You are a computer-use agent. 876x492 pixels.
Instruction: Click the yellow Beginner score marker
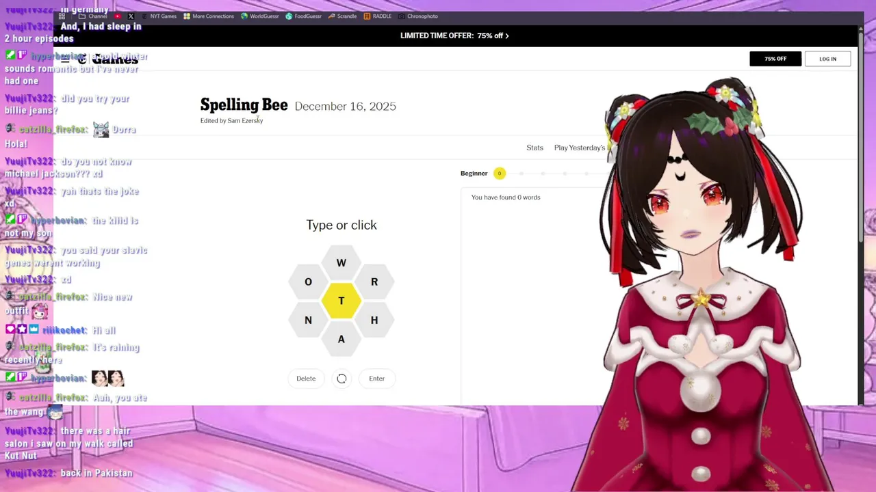pos(500,174)
